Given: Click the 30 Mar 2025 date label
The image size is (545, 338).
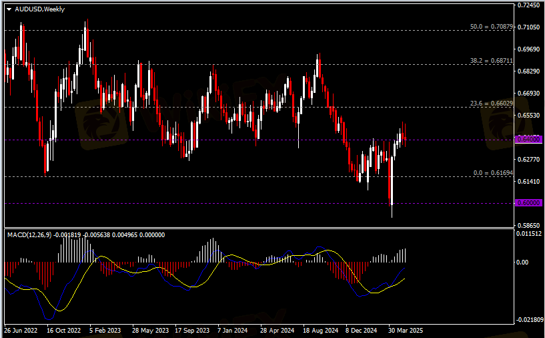Looking at the screenshot, I should click(x=406, y=331).
